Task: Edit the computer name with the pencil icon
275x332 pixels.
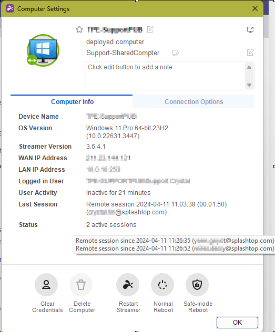Action: (150, 29)
